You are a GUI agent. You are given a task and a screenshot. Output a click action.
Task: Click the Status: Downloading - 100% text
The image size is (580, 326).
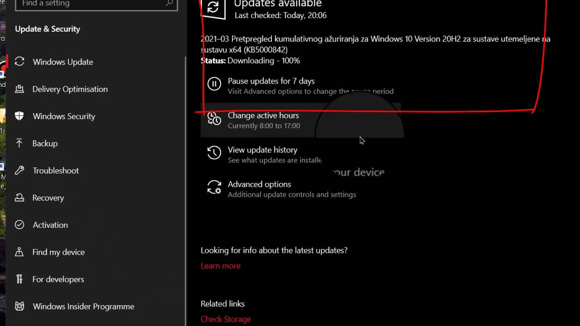coord(250,61)
